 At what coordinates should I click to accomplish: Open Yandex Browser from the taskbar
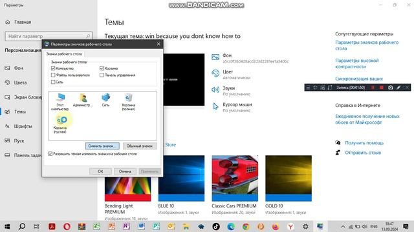[x=290, y=226]
